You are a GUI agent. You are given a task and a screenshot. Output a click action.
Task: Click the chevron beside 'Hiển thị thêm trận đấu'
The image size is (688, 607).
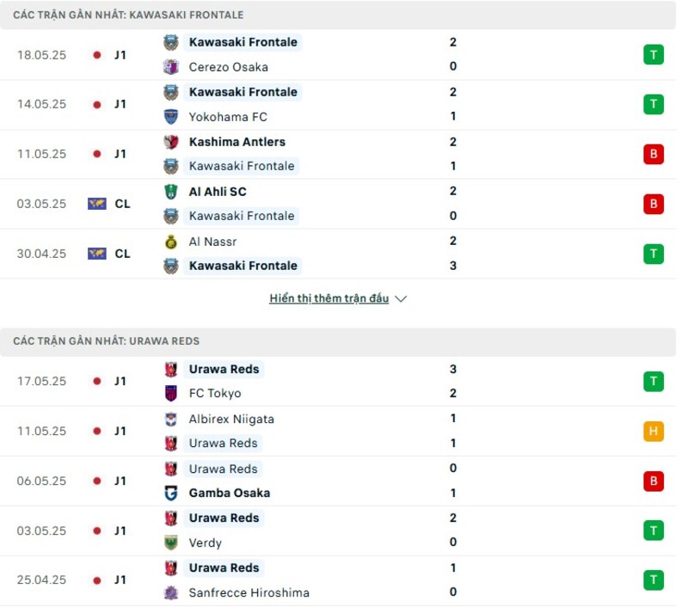pyautogui.click(x=400, y=298)
